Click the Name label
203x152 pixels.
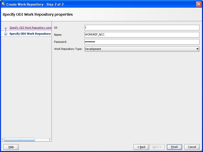pyautogui.click(x=58, y=35)
